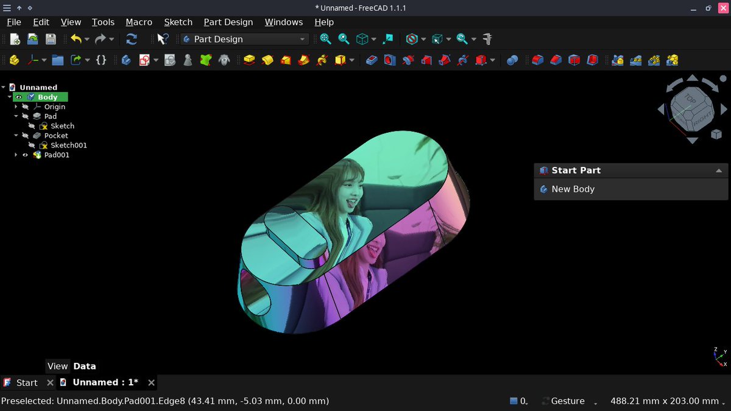This screenshot has height=411, width=731.
Task: Open the Windows menu
Action: (284, 22)
